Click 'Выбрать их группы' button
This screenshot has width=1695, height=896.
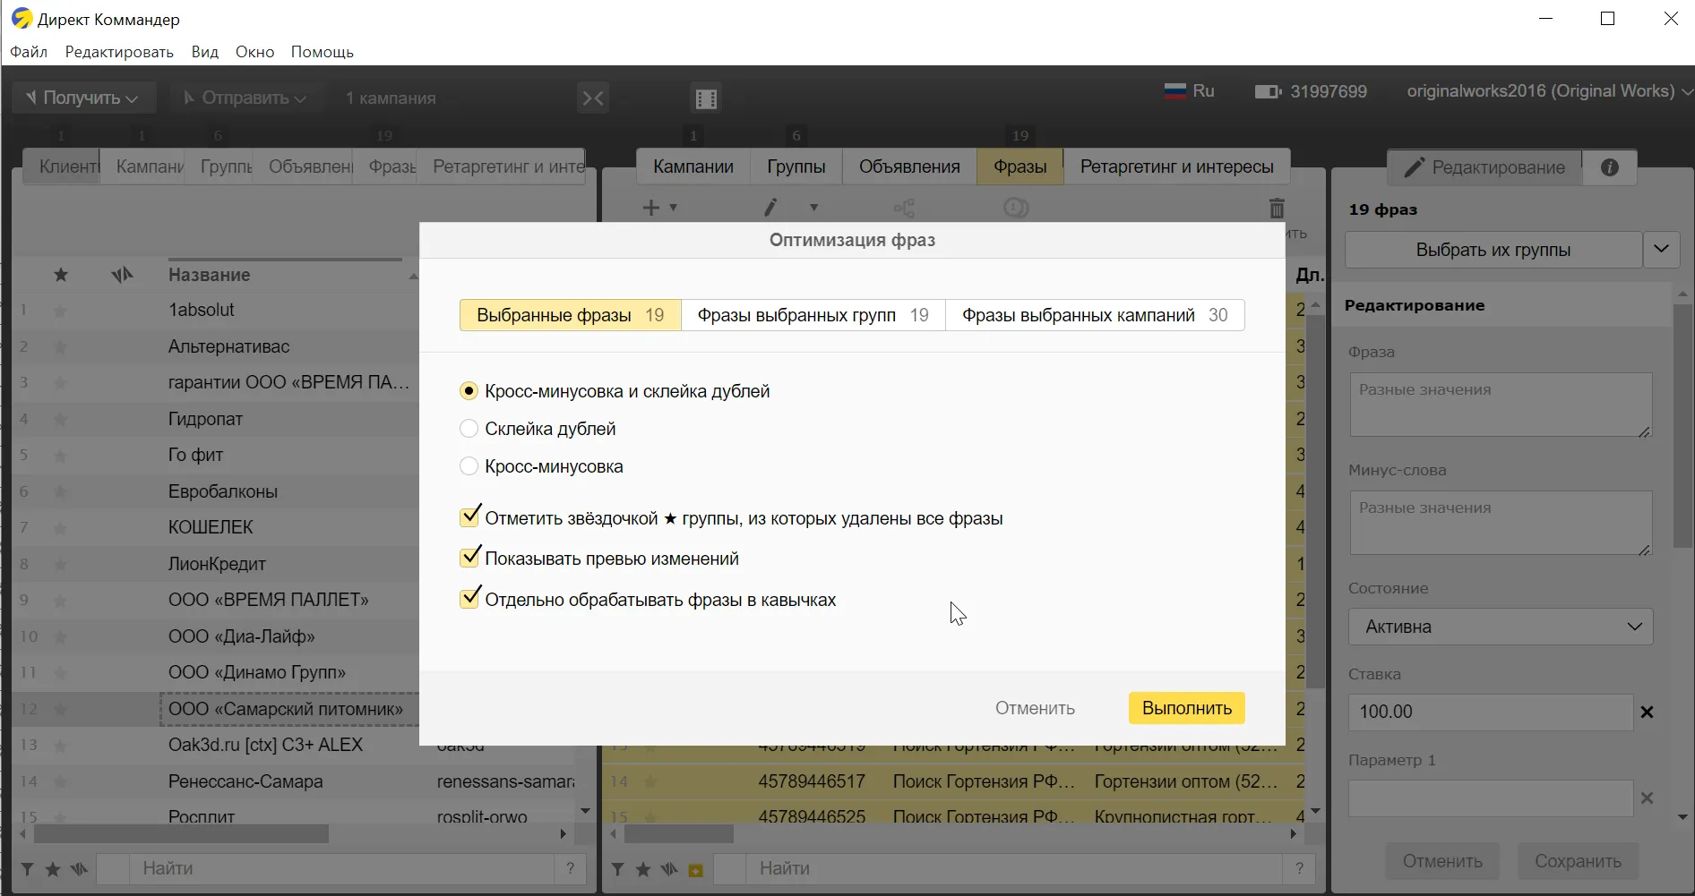(x=1493, y=250)
